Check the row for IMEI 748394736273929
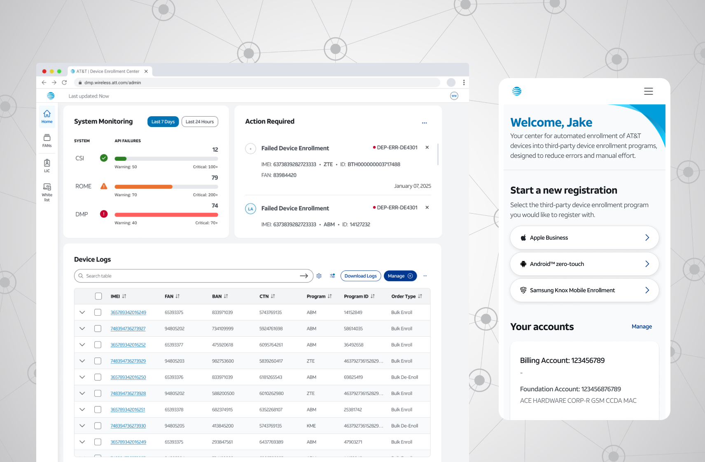This screenshot has width=705, height=462. (x=98, y=361)
